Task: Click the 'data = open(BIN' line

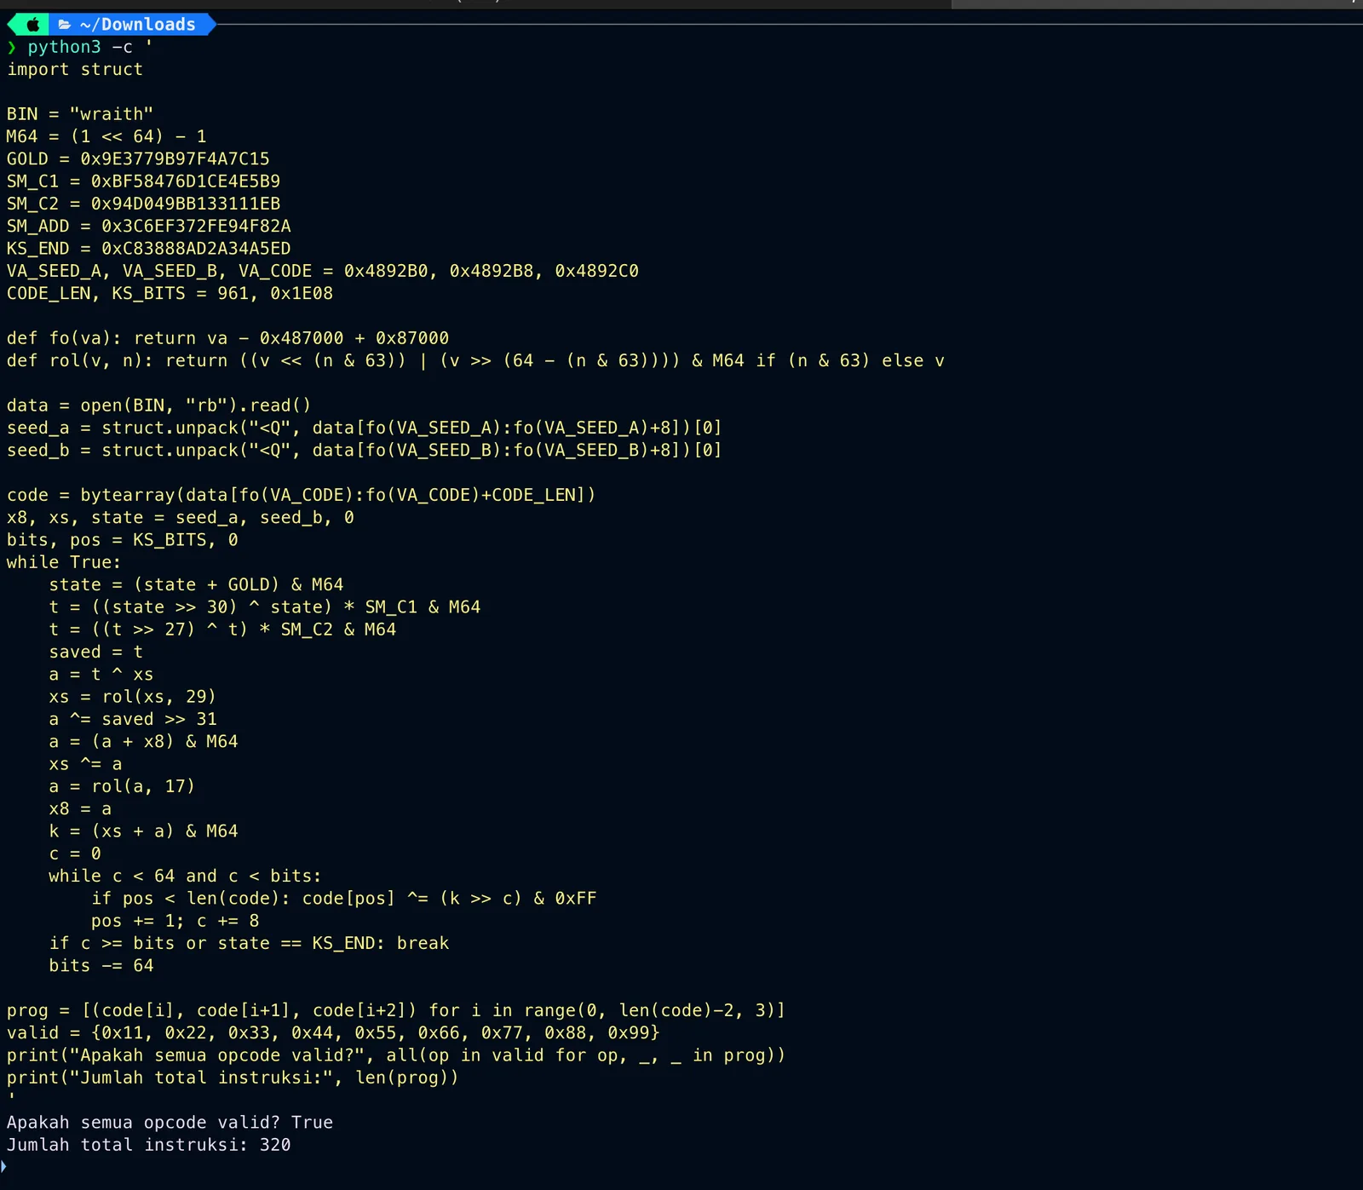Action: (x=158, y=405)
